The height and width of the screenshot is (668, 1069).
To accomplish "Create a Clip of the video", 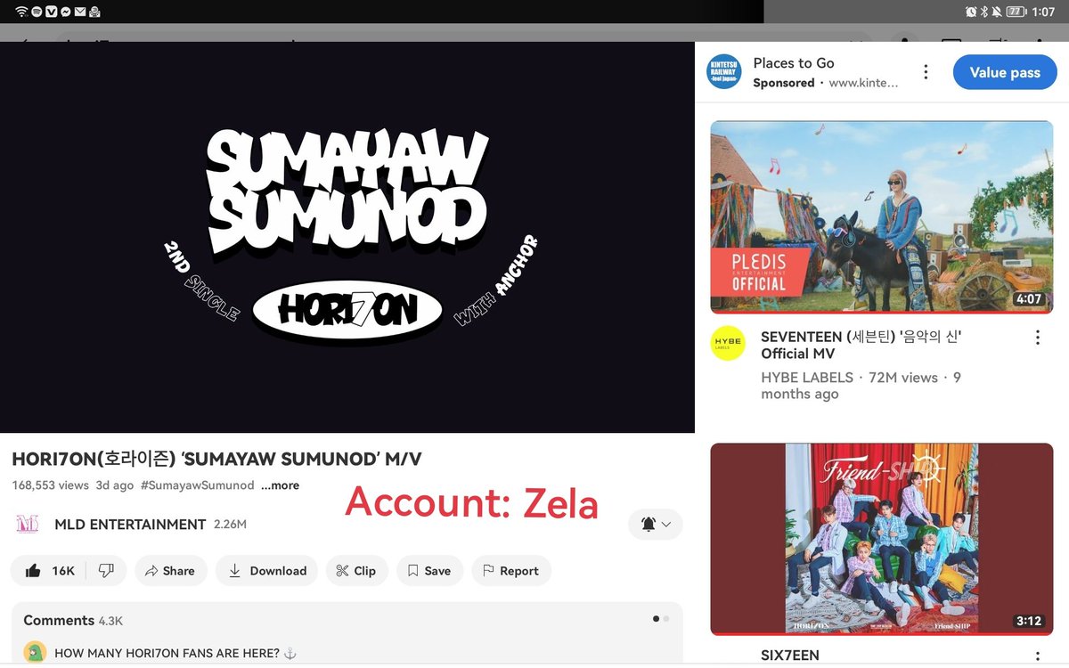I will point(356,571).
